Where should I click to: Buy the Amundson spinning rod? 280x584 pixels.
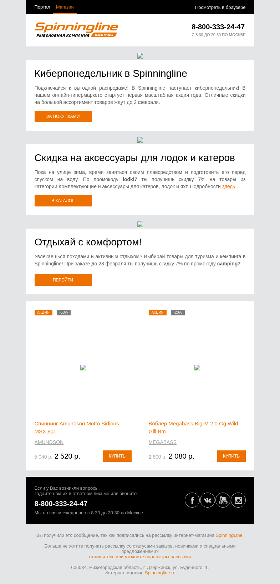[117, 456]
